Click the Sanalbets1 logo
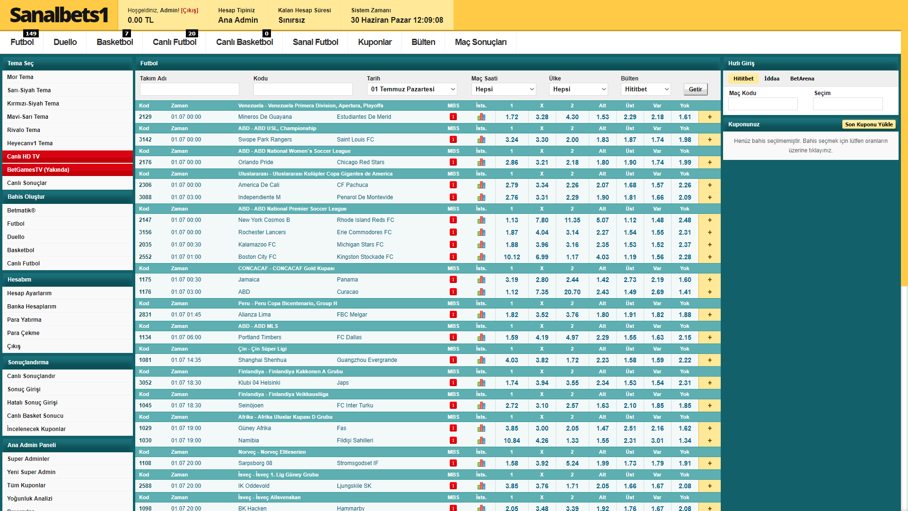 point(59,15)
